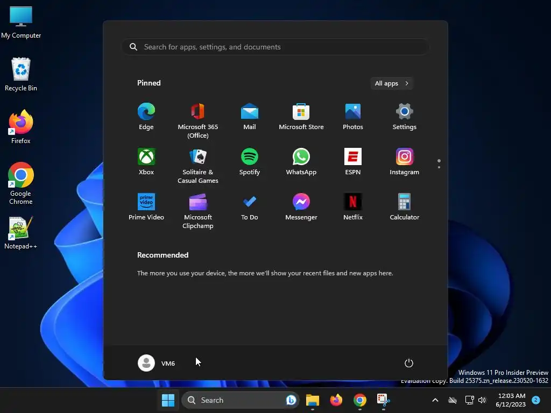
Task: Expand hidden system tray icons
Action: [435, 400]
